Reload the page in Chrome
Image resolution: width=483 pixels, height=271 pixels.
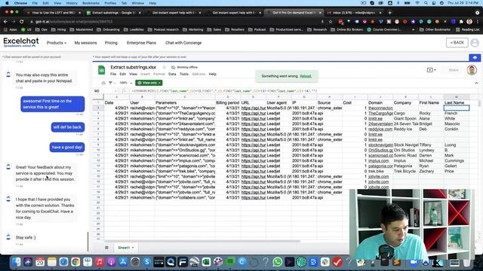click(x=22, y=22)
